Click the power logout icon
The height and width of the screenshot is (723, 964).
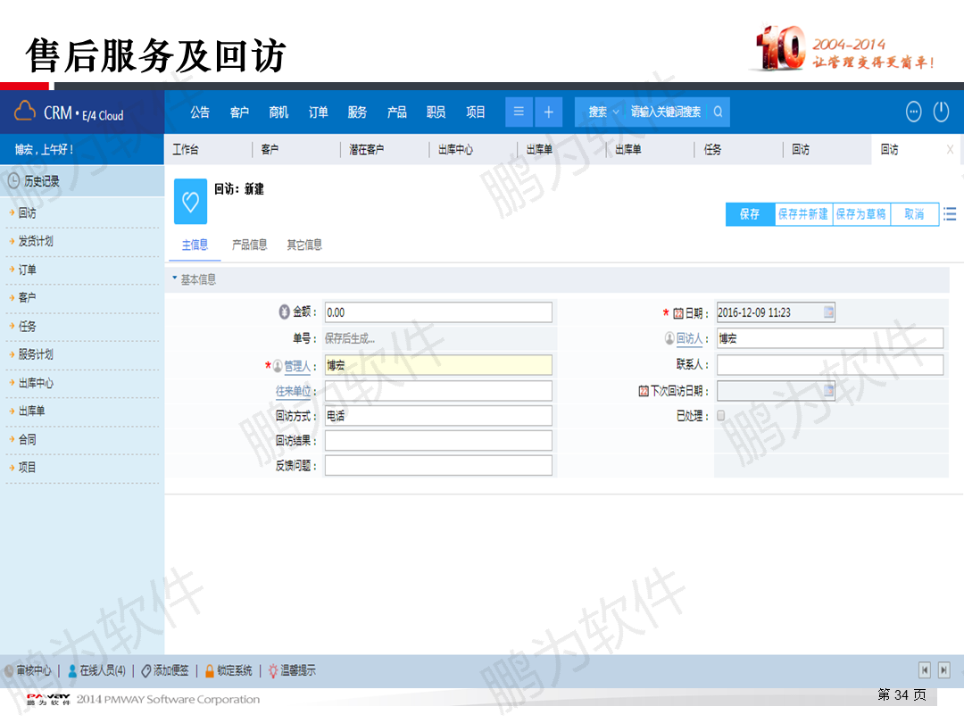[x=942, y=112]
